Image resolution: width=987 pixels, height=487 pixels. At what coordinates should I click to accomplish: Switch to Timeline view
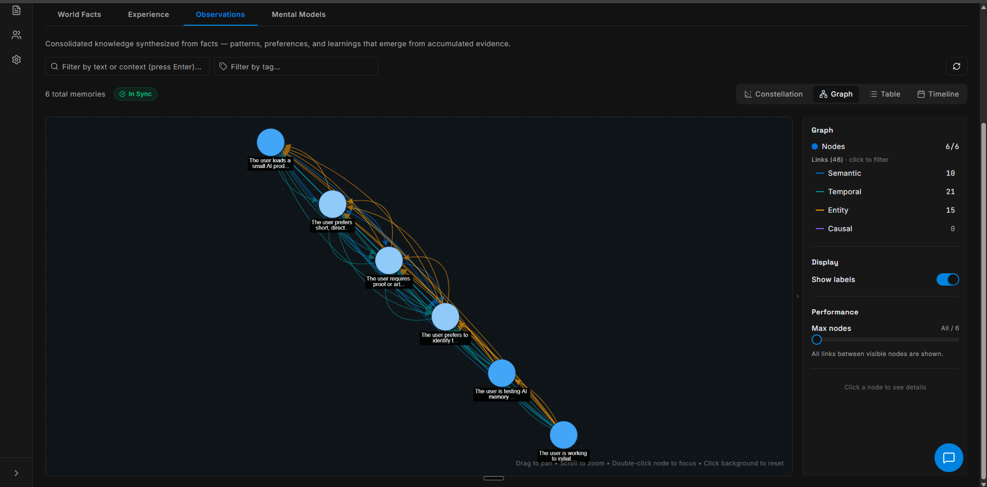[x=938, y=94]
